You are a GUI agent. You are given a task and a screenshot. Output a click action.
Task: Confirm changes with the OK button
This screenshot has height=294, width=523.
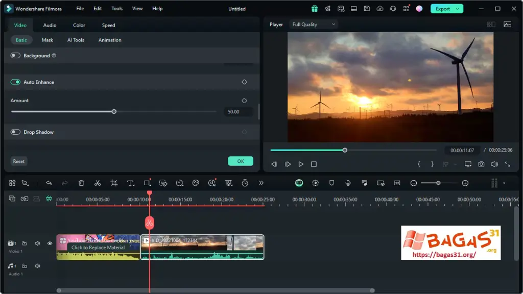click(x=240, y=161)
